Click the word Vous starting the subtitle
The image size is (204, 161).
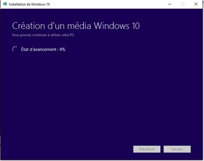(x=16, y=35)
